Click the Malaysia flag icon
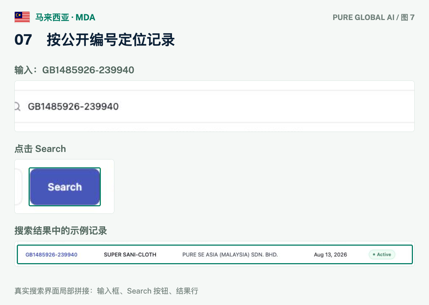The height and width of the screenshot is (305, 429). (22, 17)
